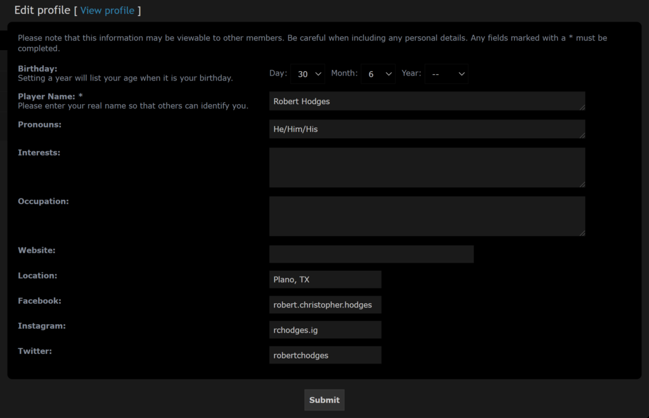Click the Day: label text

[x=278, y=74]
